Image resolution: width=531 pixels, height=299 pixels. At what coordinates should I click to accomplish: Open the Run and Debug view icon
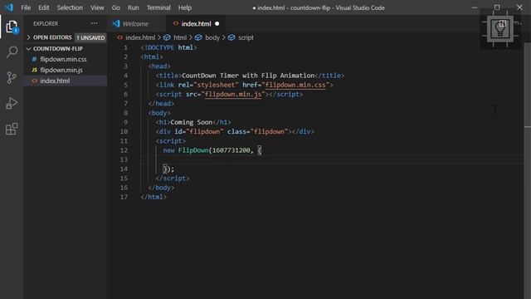[12, 103]
